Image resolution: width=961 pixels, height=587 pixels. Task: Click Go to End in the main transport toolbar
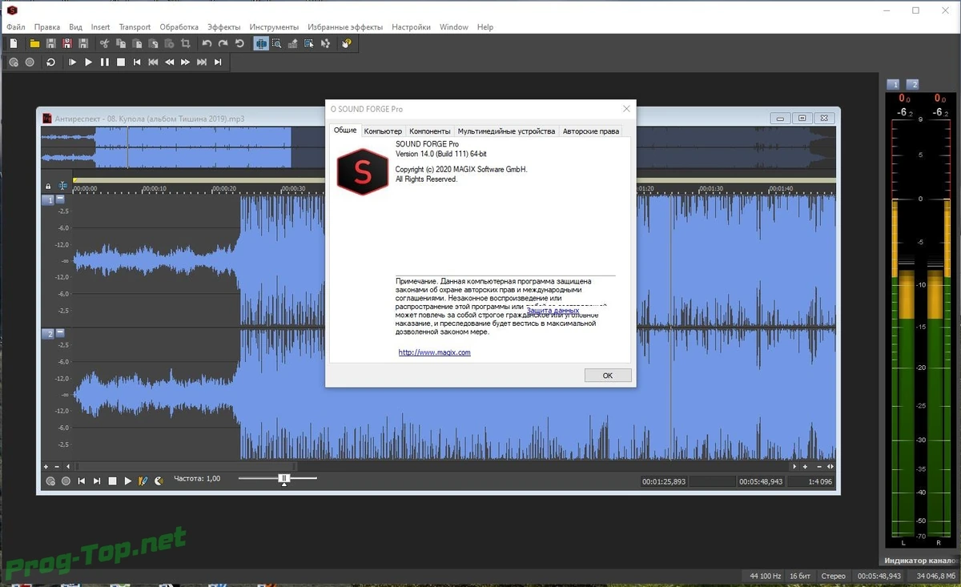click(x=218, y=62)
